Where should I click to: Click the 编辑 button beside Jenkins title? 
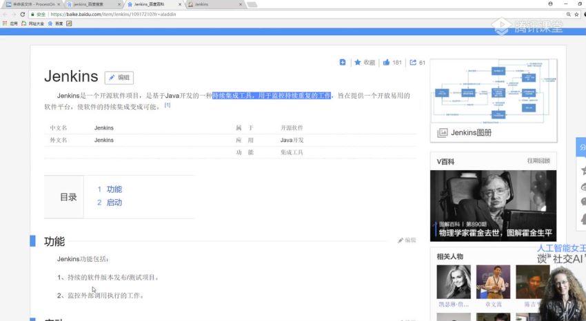coord(119,78)
